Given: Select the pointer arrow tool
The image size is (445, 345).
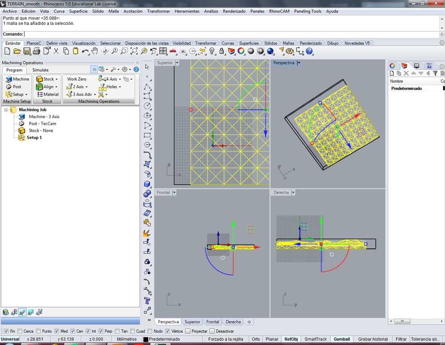Looking at the screenshot, I should (147, 67).
